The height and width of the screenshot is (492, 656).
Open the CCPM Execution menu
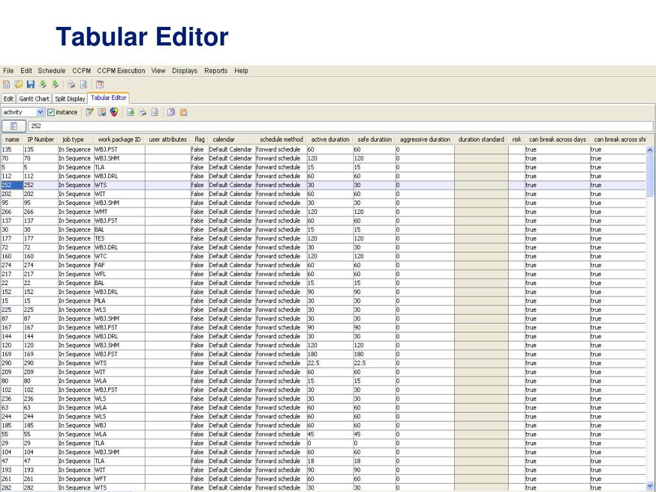click(121, 70)
